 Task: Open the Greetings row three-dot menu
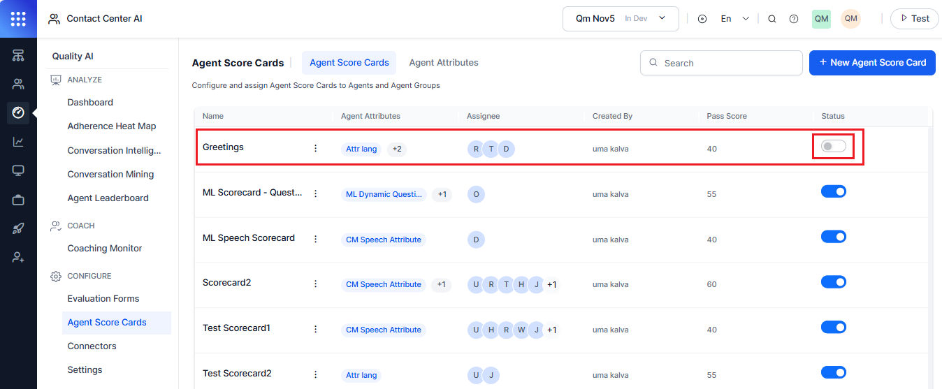(x=315, y=148)
